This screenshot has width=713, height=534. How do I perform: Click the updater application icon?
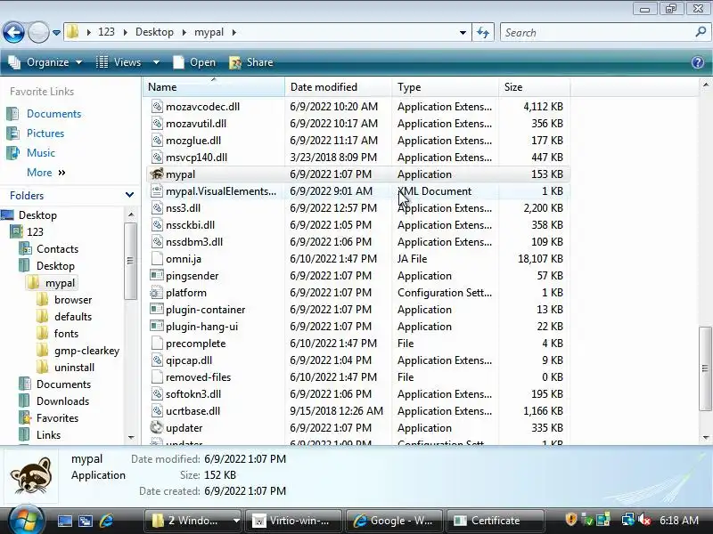coord(157,427)
